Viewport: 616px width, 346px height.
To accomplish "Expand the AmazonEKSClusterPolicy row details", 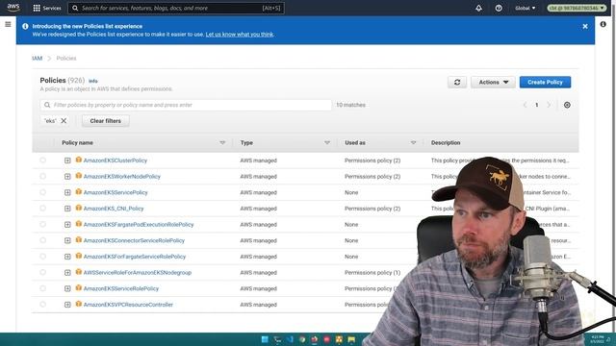I will tap(67, 161).
